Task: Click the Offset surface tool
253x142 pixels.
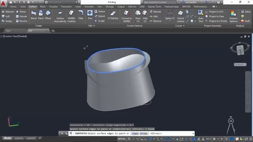Action: tap(48, 15)
